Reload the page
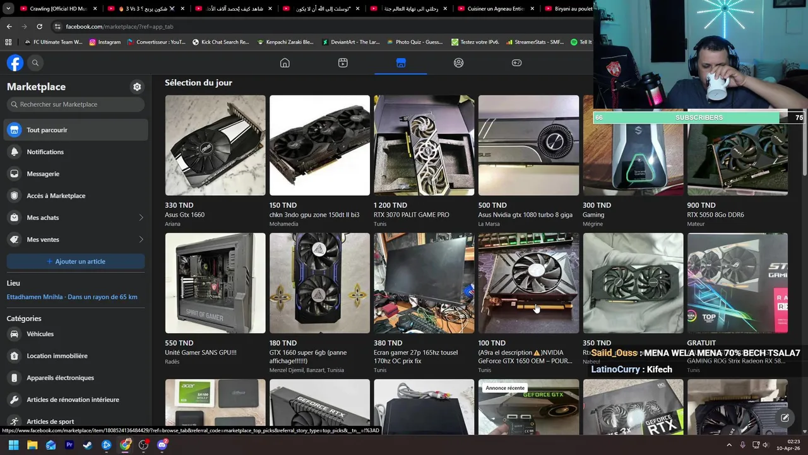808x455 pixels. [39, 27]
